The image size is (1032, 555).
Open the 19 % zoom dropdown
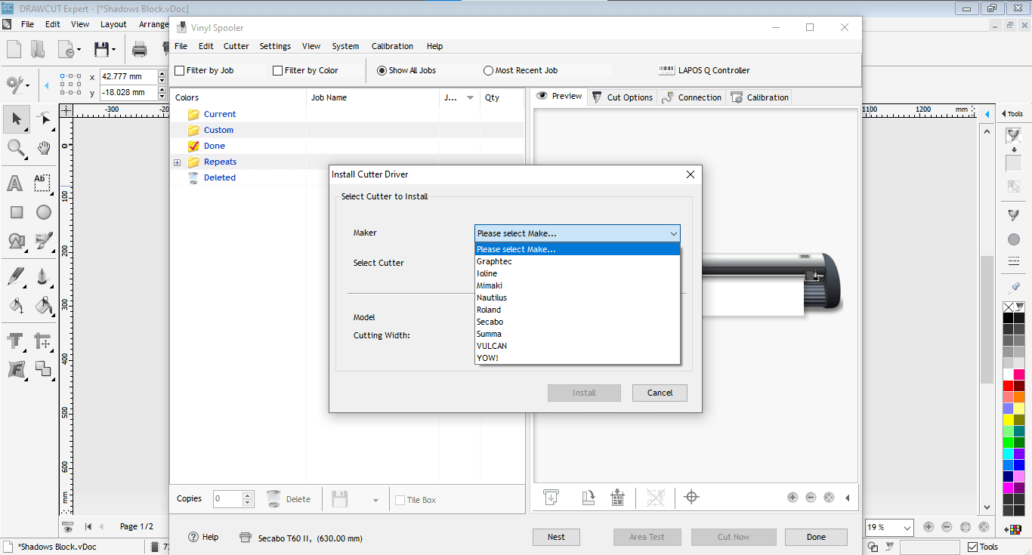[x=907, y=527]
